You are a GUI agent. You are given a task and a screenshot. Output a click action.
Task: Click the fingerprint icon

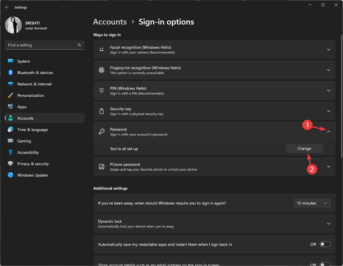(102, 70)
